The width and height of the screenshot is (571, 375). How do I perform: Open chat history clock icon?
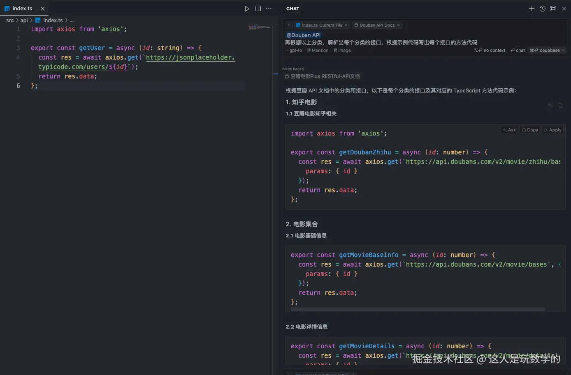pyautogui.click(x=543, y=9)
